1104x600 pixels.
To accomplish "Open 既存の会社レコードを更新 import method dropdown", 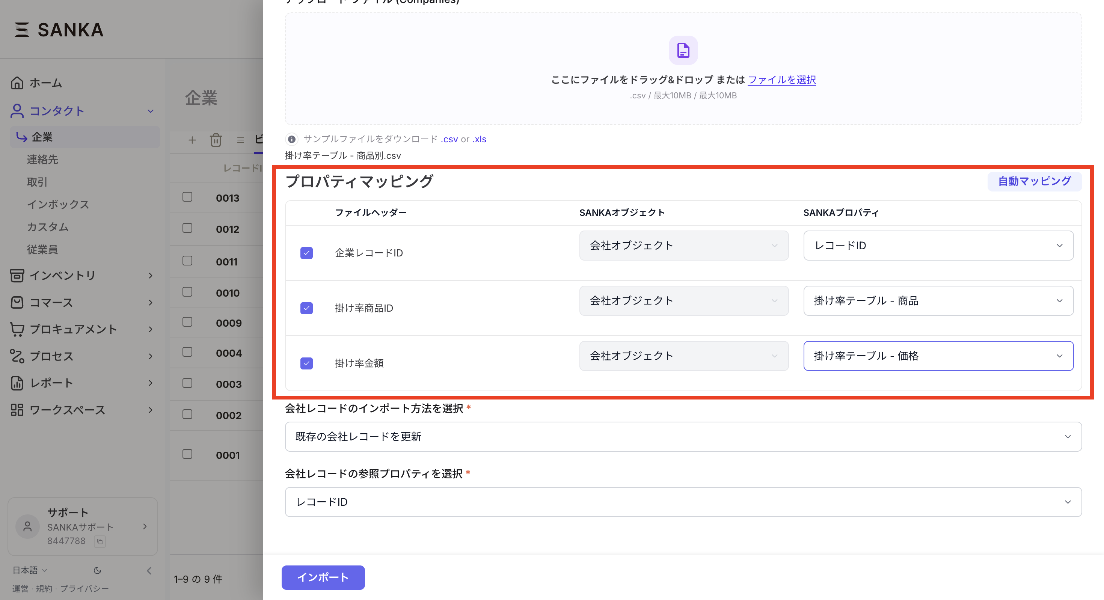I will 683,437.
